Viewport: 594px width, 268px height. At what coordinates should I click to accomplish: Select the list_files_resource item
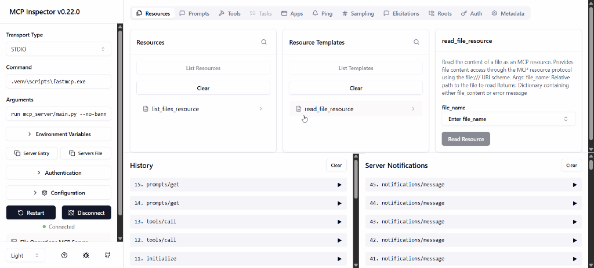pos(203,109)
